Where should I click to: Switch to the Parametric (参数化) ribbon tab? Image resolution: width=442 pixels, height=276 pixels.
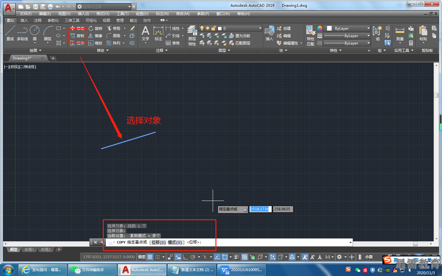pyautogui.click(x=53, y=21)
